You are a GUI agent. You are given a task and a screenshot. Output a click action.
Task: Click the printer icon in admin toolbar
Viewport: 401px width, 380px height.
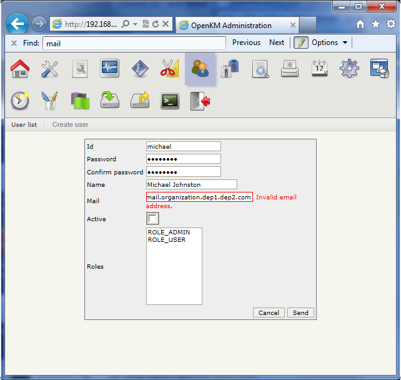[290, 69]
